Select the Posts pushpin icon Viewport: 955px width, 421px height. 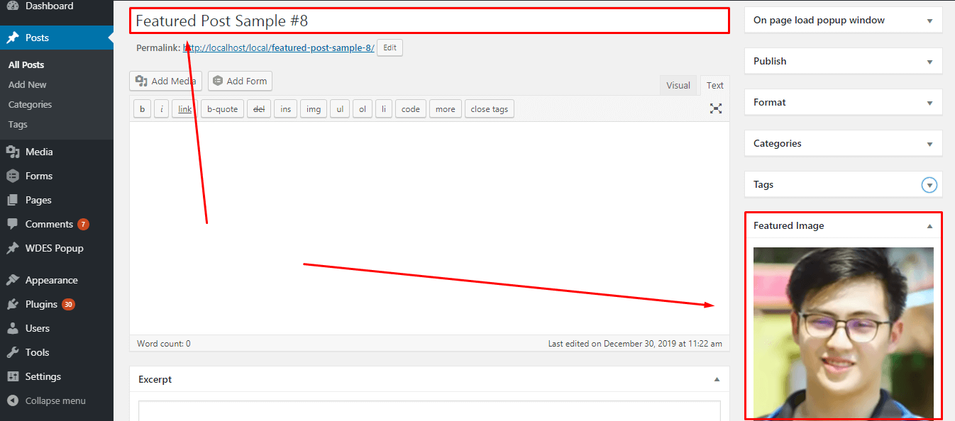(13, 38)
